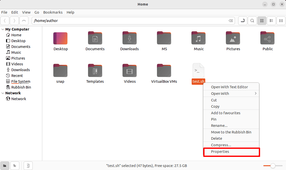
Task: Switch the sidebar to tree view
Action: [15, 166]
